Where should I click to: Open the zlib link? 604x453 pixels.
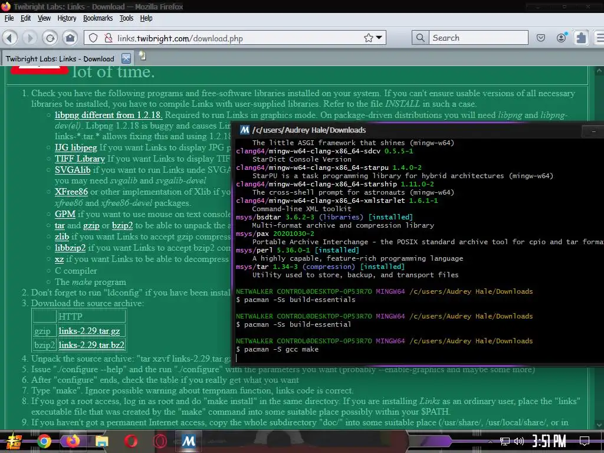(x=61, y=237)
